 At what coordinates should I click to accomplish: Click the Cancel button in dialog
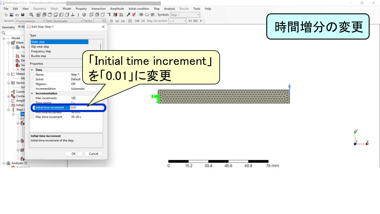(x=94, y=154)
